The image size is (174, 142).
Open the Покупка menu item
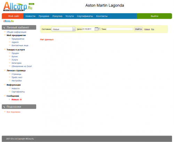pos(57,16)
